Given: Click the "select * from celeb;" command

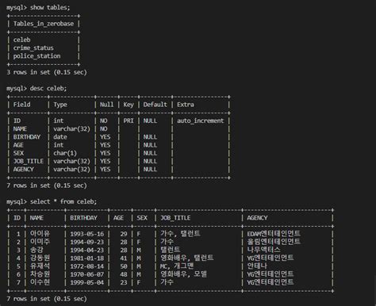Looking at the screenshot, I should (x=63, y=201).
